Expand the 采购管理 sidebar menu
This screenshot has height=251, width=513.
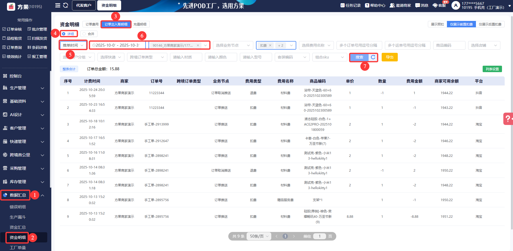23,168
